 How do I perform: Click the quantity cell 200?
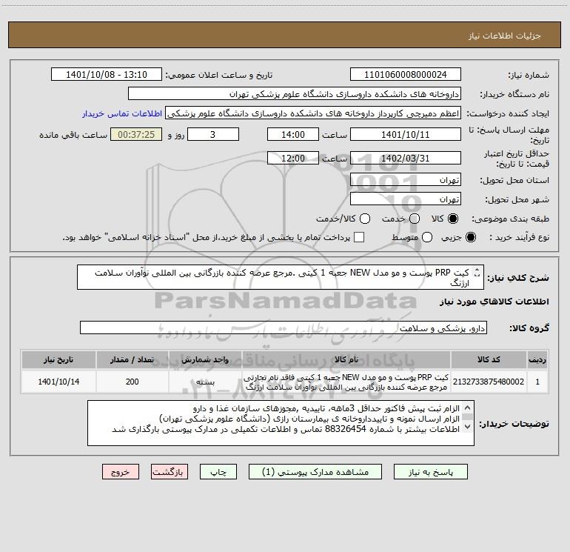[132, 382]
